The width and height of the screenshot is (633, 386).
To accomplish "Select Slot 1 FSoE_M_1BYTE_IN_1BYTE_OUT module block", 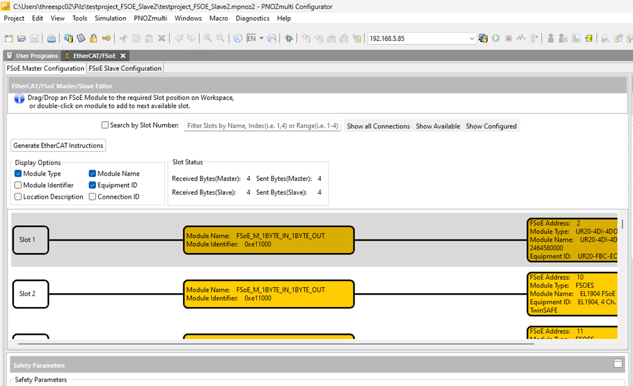I will click(269, 240).
